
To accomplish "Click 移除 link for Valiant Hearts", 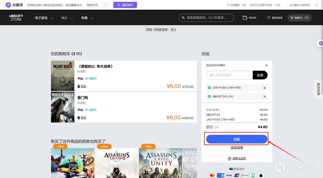I will [x=84, y=86].
